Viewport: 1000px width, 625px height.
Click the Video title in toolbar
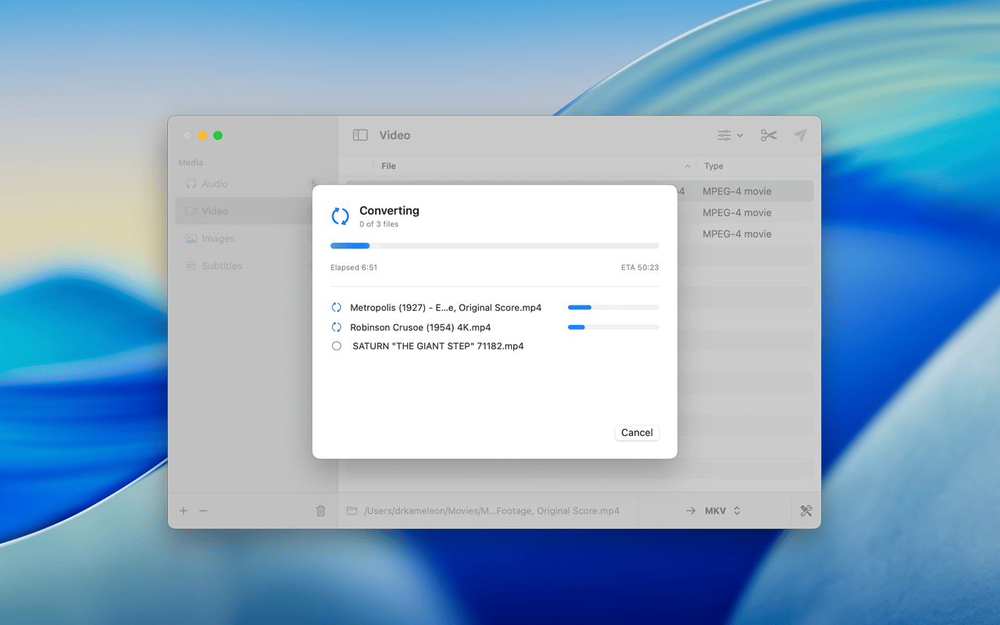click(395, 135)
